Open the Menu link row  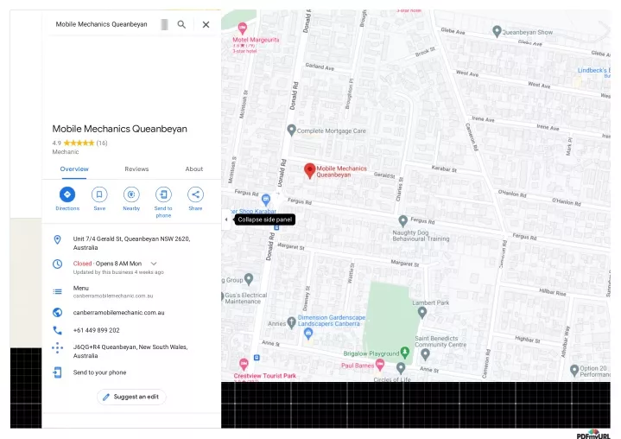[131, 291]
